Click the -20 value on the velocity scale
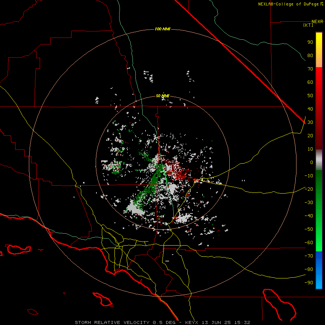This screenshot has width=325, height=325. pos(309,189)
